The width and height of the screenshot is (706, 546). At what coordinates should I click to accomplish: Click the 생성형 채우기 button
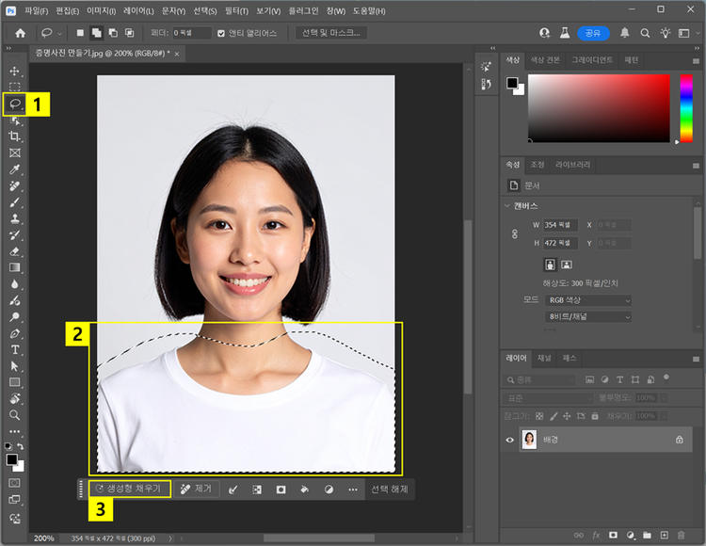coord(131,490)
